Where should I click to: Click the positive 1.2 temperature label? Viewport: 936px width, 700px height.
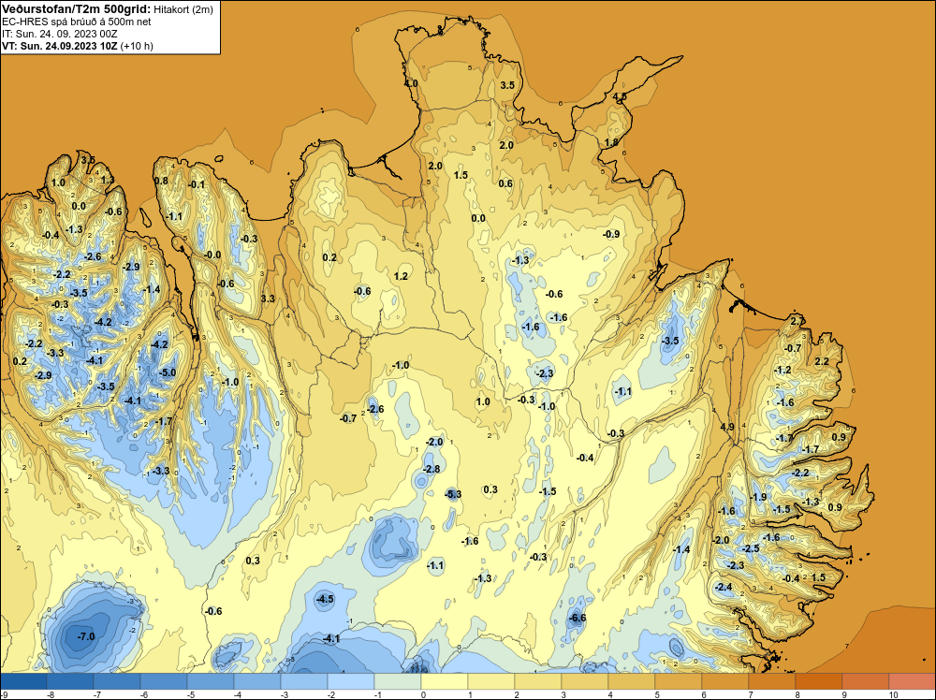click(402, 276)
